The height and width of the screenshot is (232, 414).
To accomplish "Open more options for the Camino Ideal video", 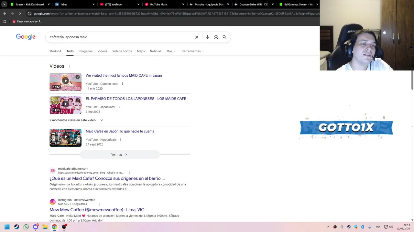I will tap(122, 84).
